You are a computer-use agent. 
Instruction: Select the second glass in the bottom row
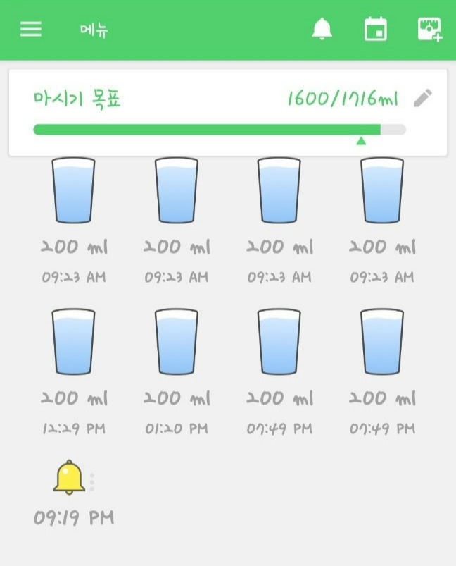click(175, 341)
